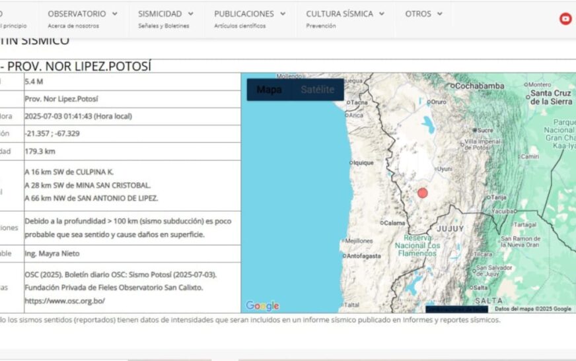Click the Tacna label on map
Viewport: 576px width, 361px height.
359,102
